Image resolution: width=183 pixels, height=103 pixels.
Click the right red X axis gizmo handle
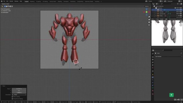coord(149,12)
